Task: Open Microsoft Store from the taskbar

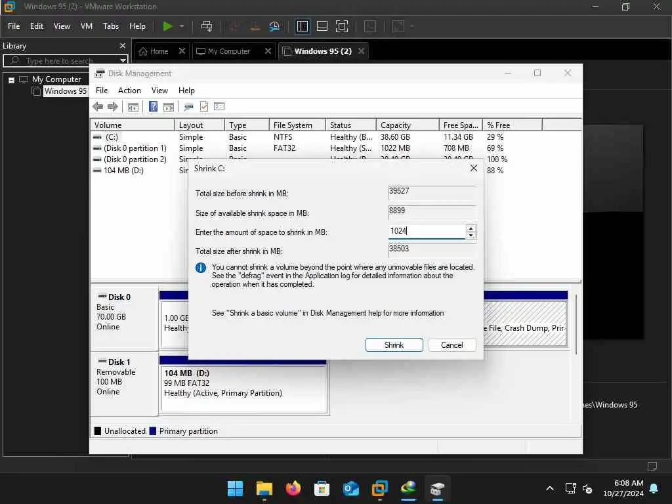Action: pos(322,488)
